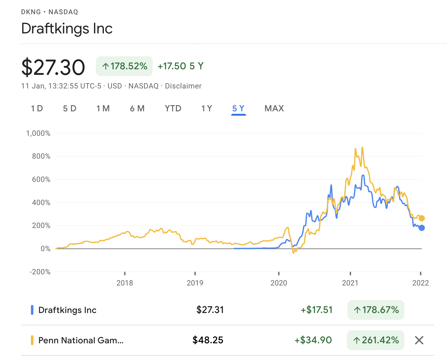Screen dimensions: 447x360
Task: Click the 400% y-axis label
Action: (x=41, y=203)
